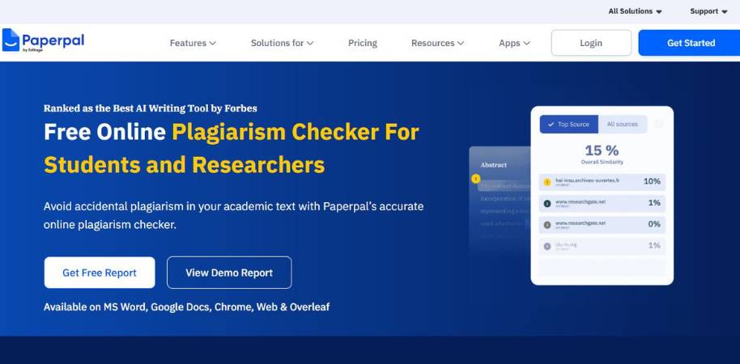Open the Solutions for dropdown

point(282,43)
